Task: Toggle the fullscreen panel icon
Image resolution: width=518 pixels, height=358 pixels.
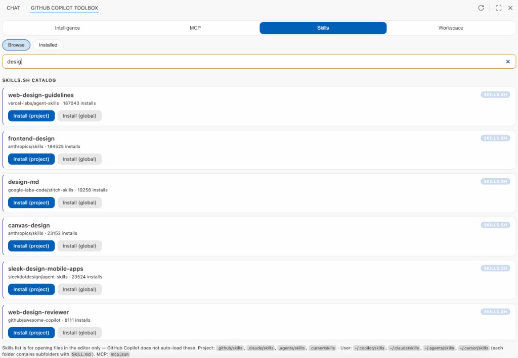Action: pos(498,8)
